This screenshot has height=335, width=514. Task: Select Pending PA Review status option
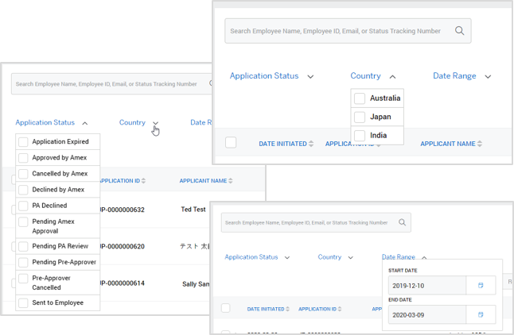point(23,246)
